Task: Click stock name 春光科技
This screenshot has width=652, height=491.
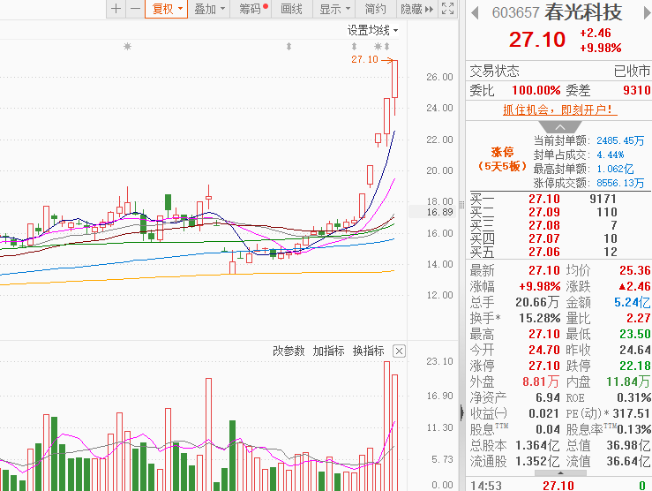Action: coord(583,12)
